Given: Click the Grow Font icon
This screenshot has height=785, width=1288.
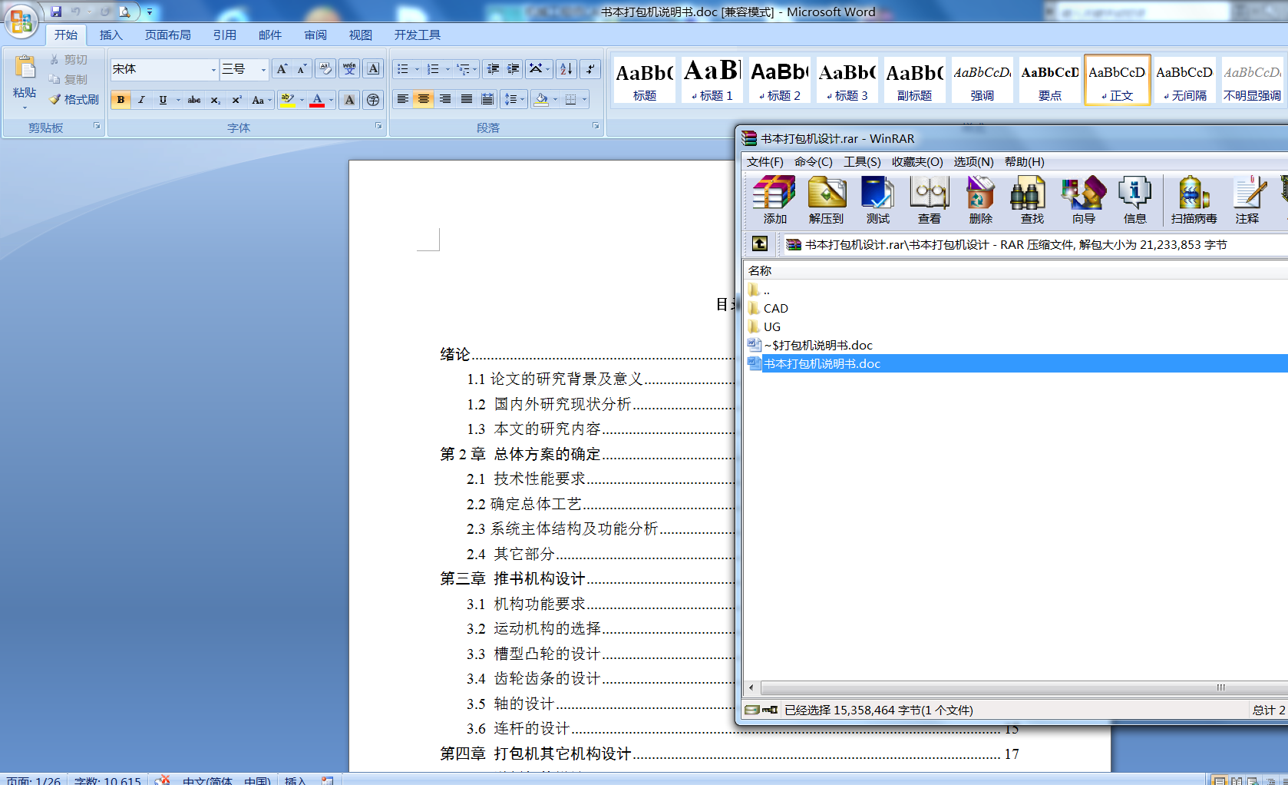Looking at the screenshot, I should 282,69.
